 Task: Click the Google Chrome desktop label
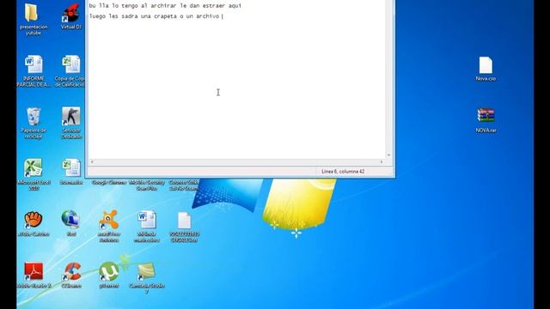click(109, 183)
